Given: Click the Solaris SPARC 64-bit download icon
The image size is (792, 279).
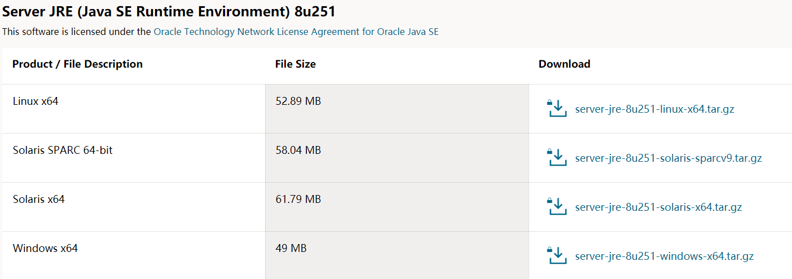Looking at the screenshot, I should 557,157.
